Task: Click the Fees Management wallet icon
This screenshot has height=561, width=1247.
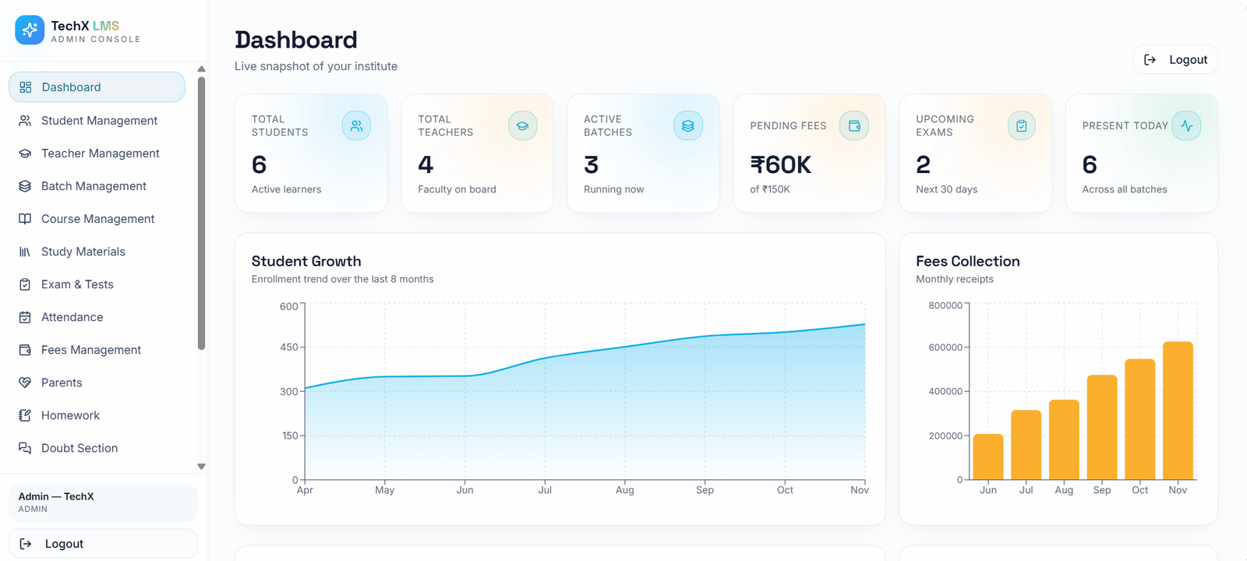Action: coord(25,350)
